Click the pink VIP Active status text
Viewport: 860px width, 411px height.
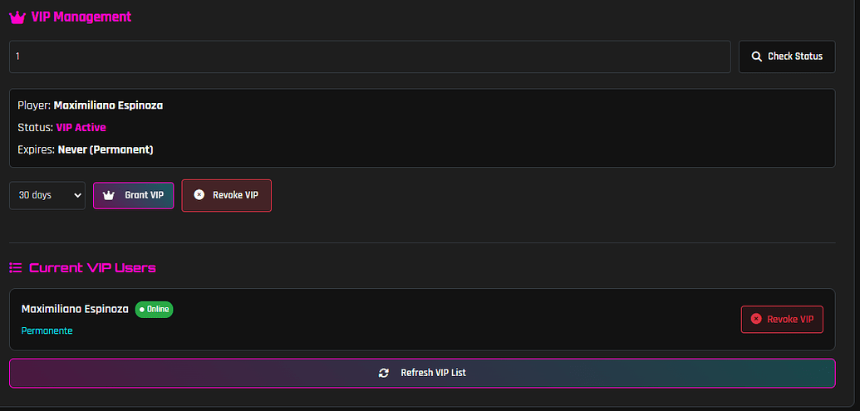81,128
